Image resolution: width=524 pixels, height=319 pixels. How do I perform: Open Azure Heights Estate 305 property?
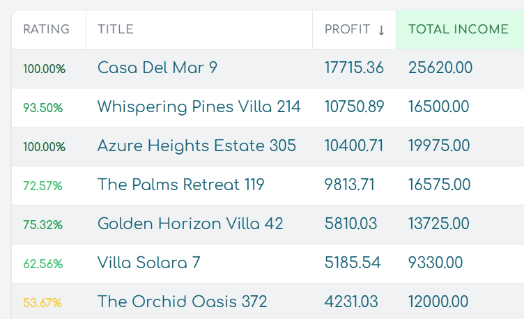(196, 146)
